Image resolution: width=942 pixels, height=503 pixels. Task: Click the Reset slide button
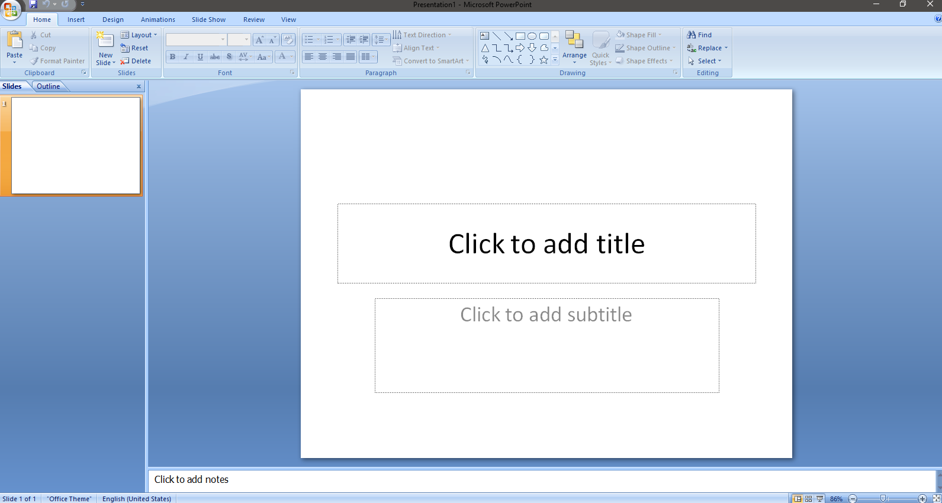tap(134, 48)
